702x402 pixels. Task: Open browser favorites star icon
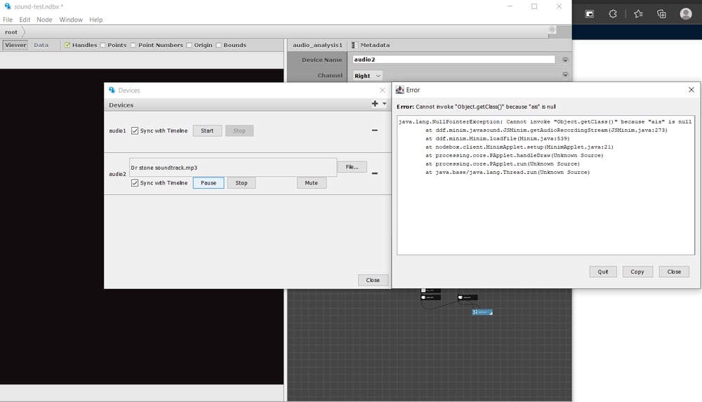coord(638,14)
